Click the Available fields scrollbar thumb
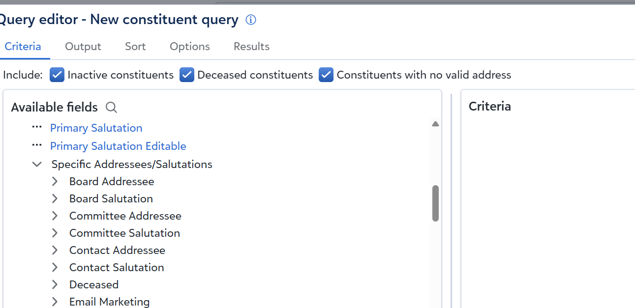 point(435,203)
